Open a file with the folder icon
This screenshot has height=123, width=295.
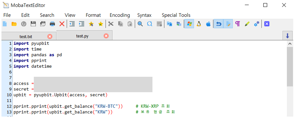tap(14, 24)
